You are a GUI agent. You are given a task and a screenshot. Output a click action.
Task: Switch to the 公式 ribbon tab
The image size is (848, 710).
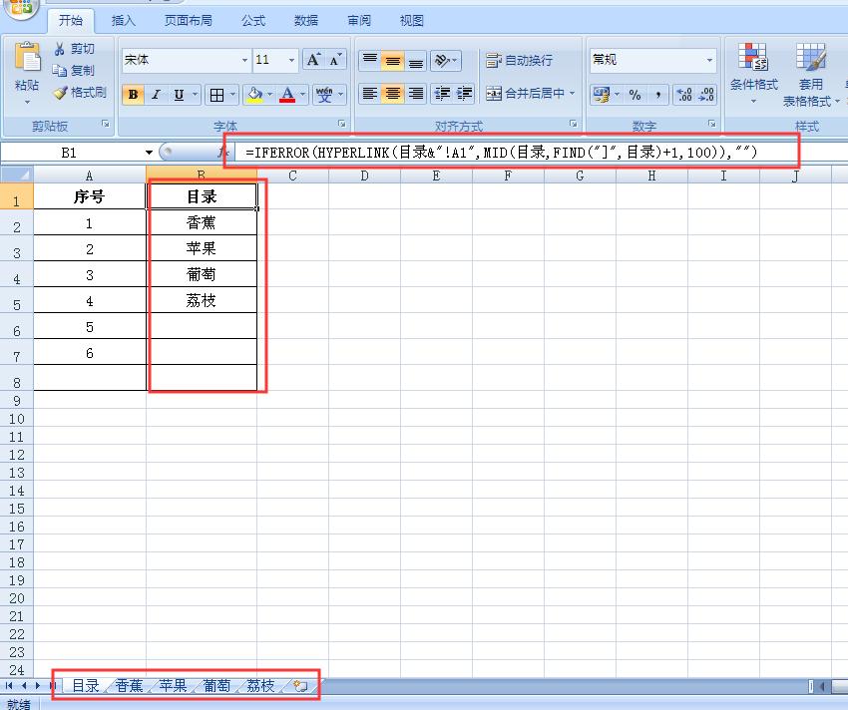coord(253,20)
